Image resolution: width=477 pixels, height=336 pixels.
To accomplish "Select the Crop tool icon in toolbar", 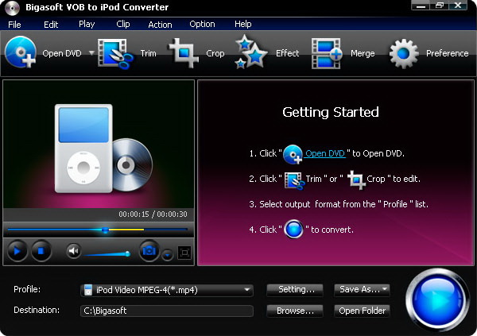I will pyautogui.click(x=184, y=53).
